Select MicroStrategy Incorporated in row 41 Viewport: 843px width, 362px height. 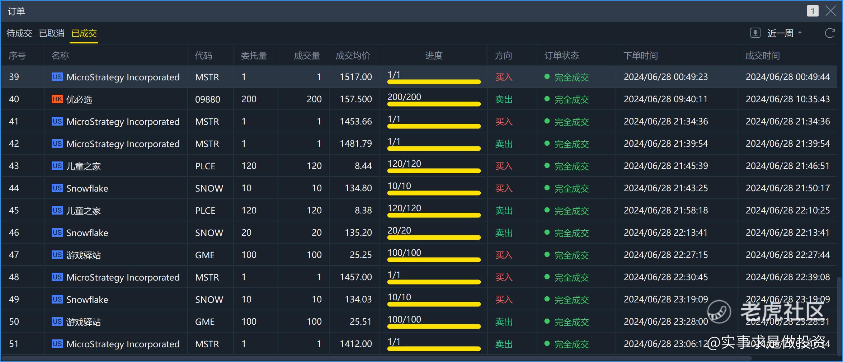point(123,122)
